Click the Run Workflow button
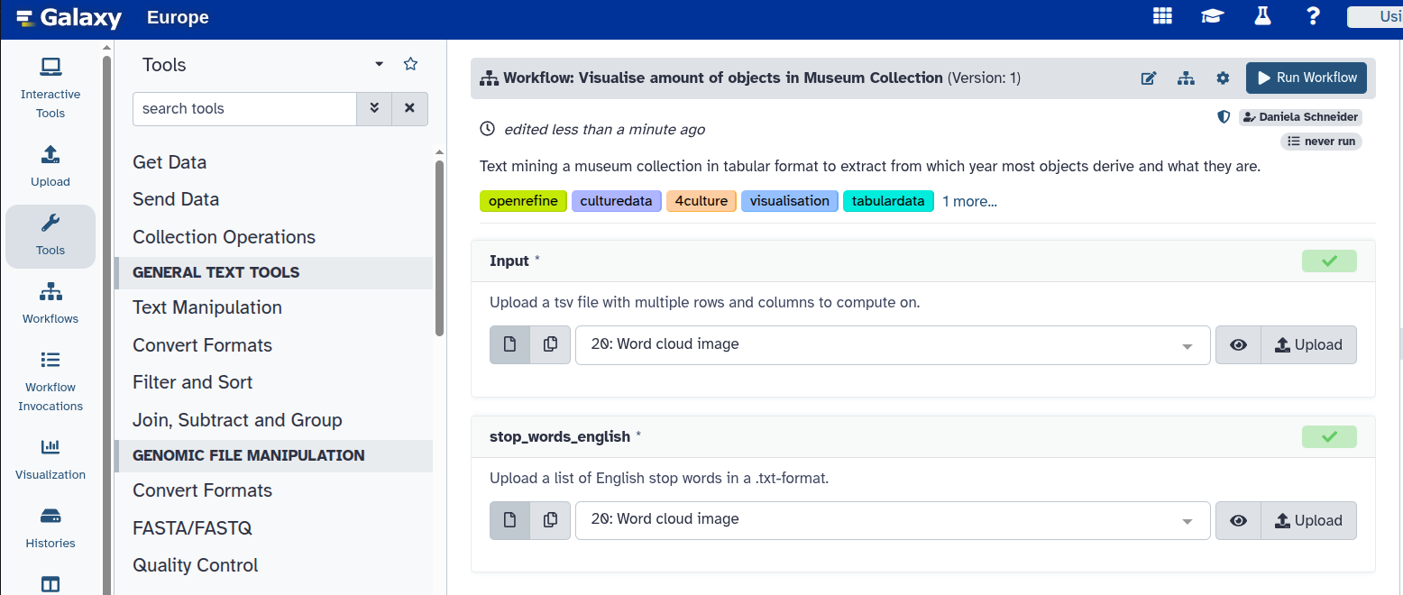 (x=1306, y=78)
